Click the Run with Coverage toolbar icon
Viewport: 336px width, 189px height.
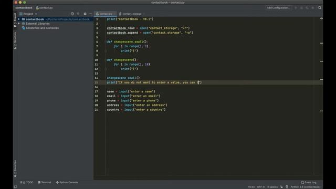307,8
